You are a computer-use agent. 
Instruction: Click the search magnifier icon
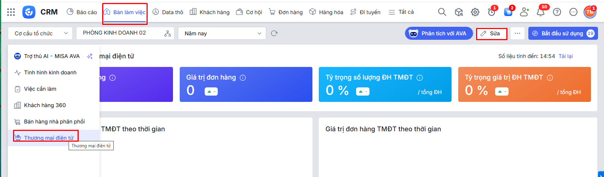point(442,12)
